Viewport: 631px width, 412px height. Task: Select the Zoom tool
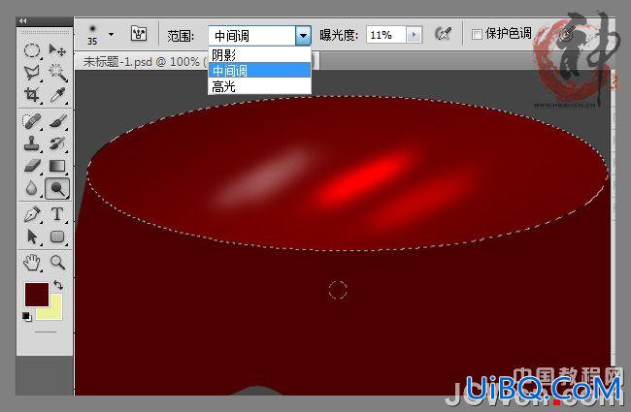(57, 263)
